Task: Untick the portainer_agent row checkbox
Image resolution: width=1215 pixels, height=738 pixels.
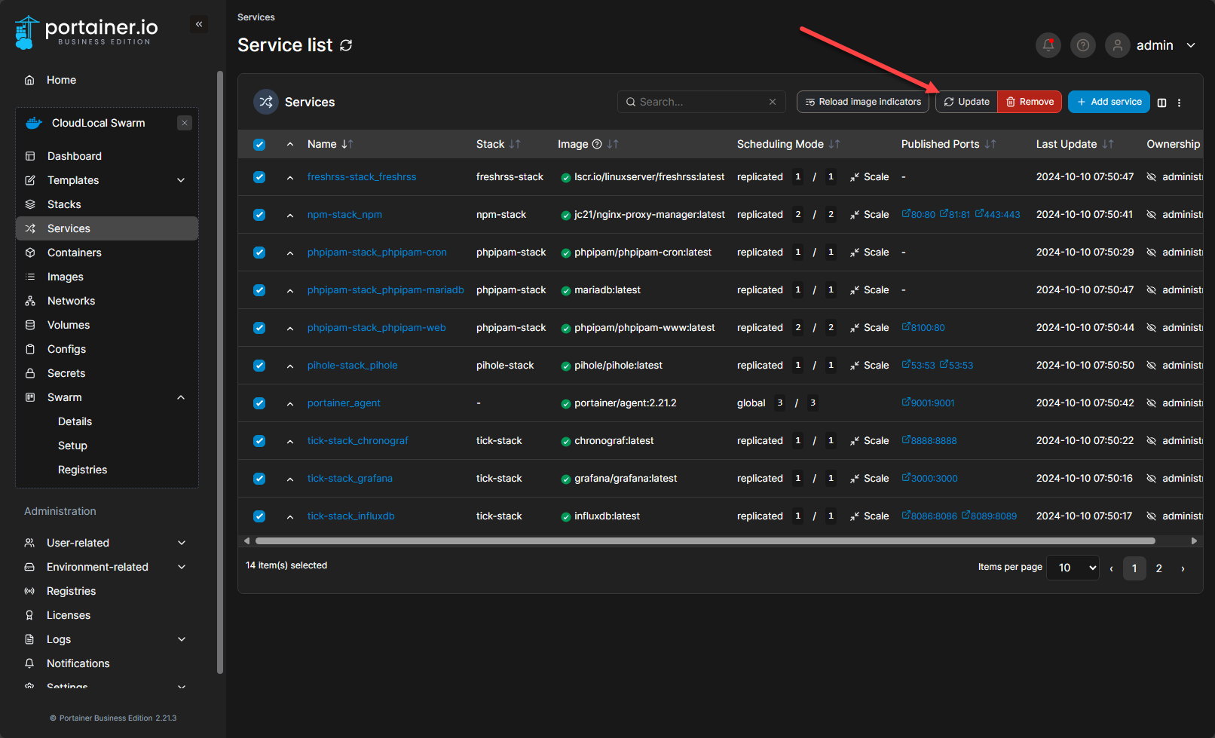Action: 259,403
